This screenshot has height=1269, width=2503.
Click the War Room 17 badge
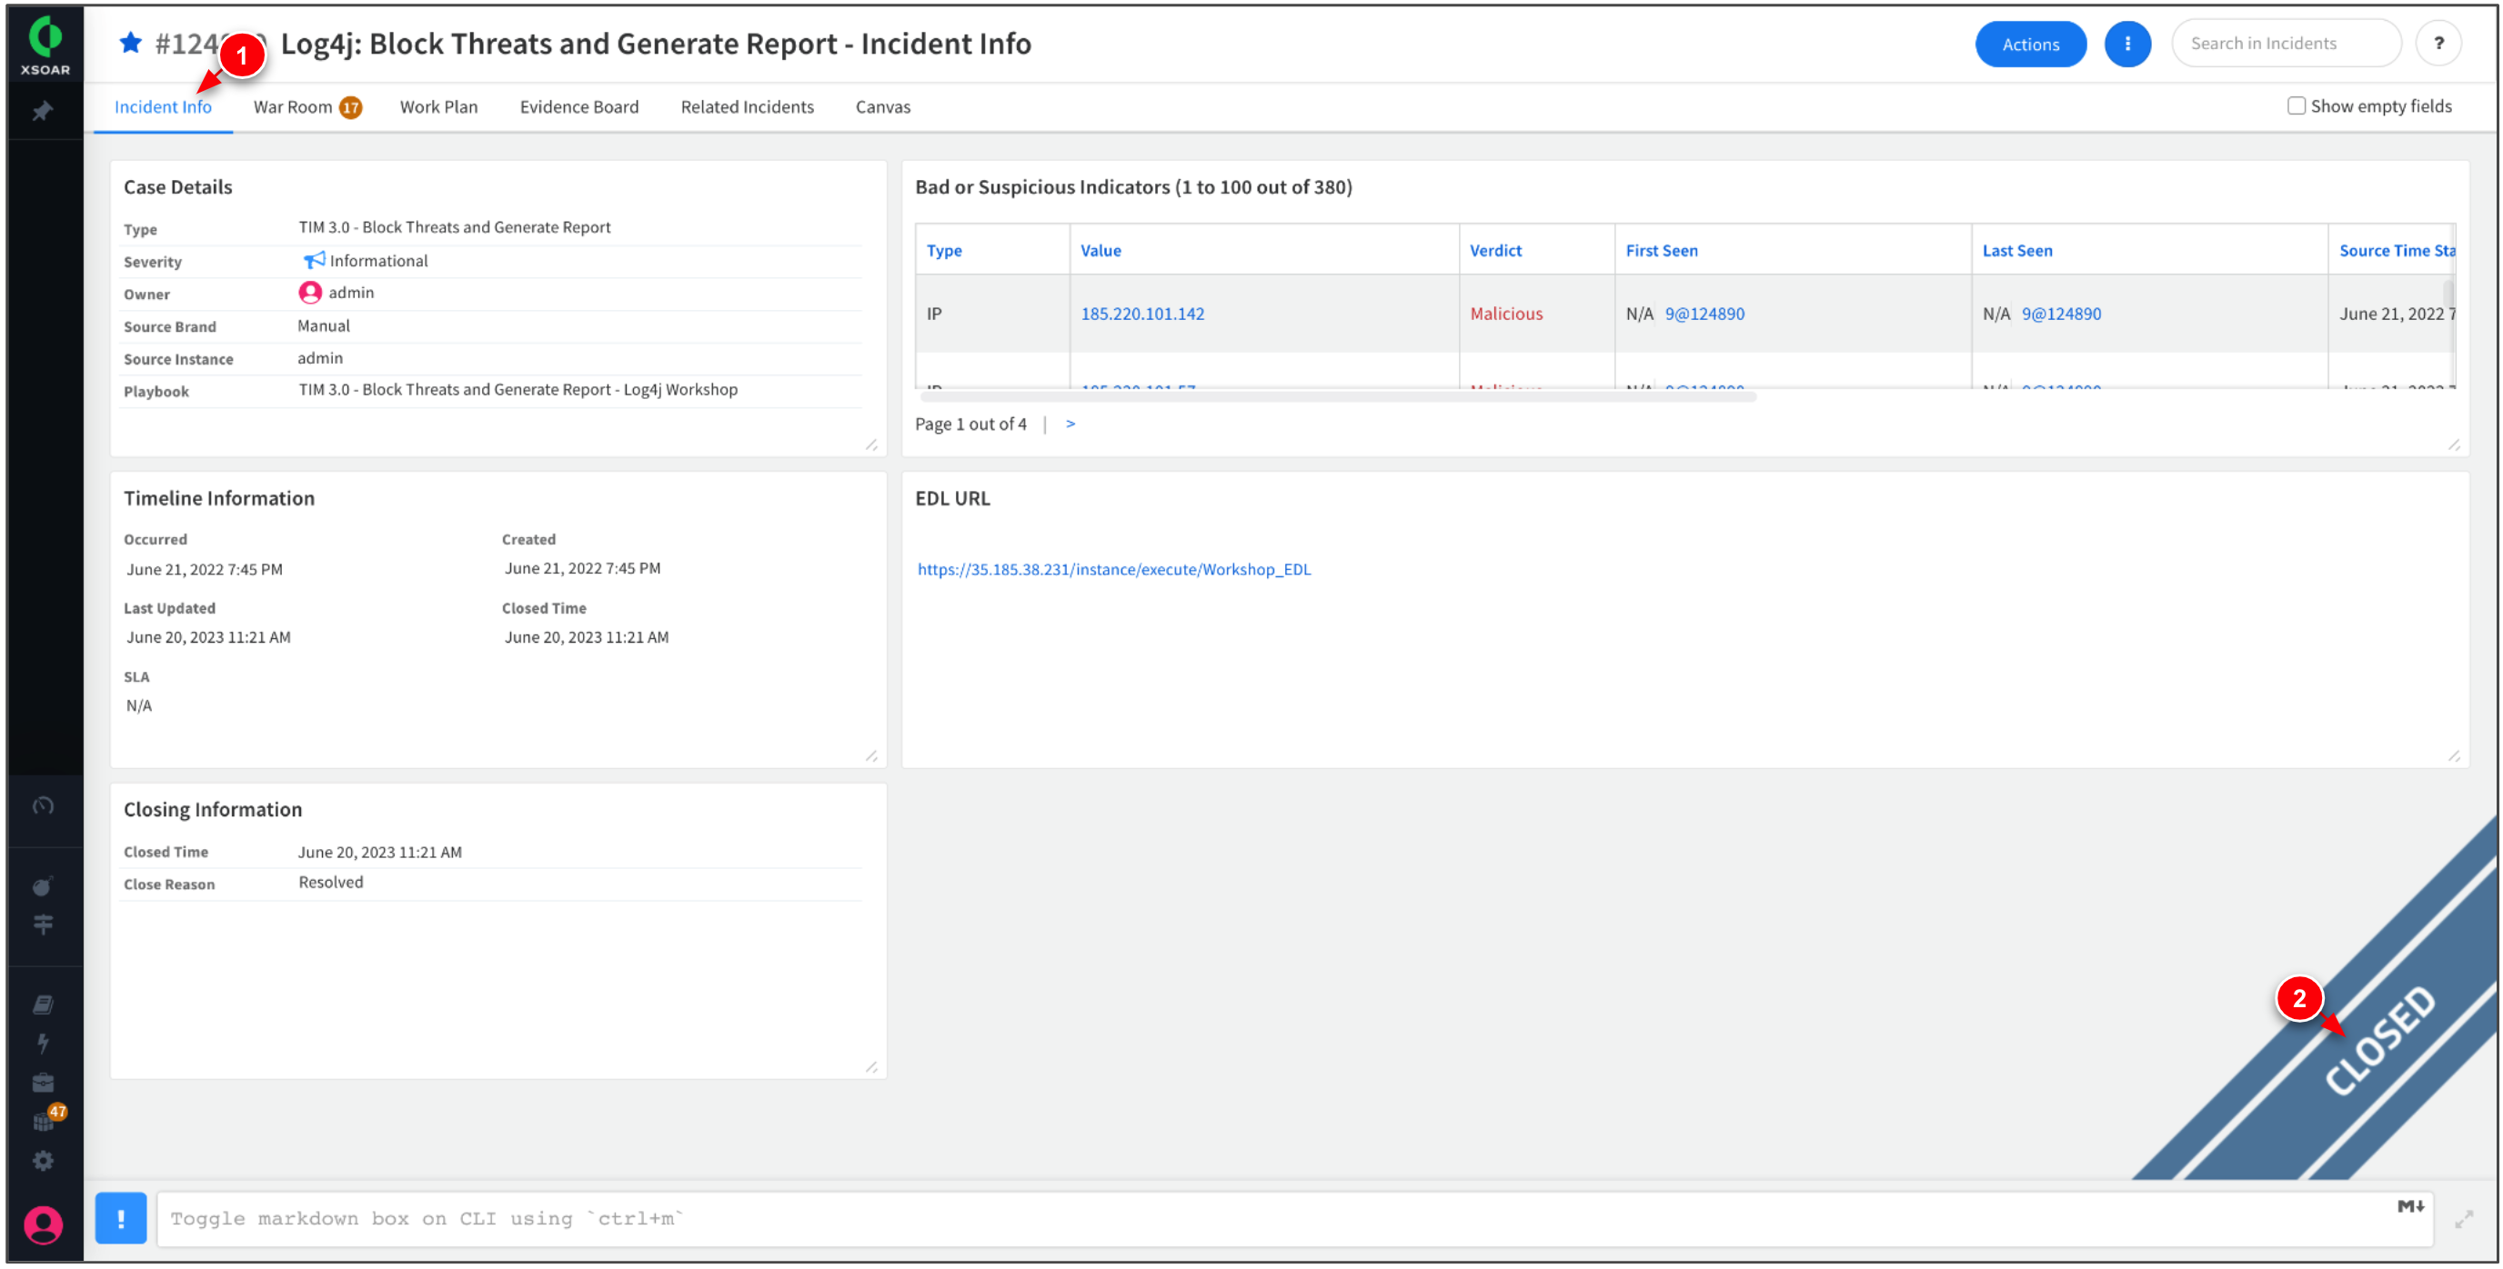point(351,108)
